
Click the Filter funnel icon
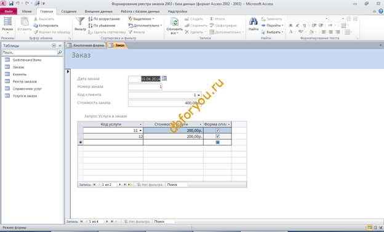pos(80,22)
